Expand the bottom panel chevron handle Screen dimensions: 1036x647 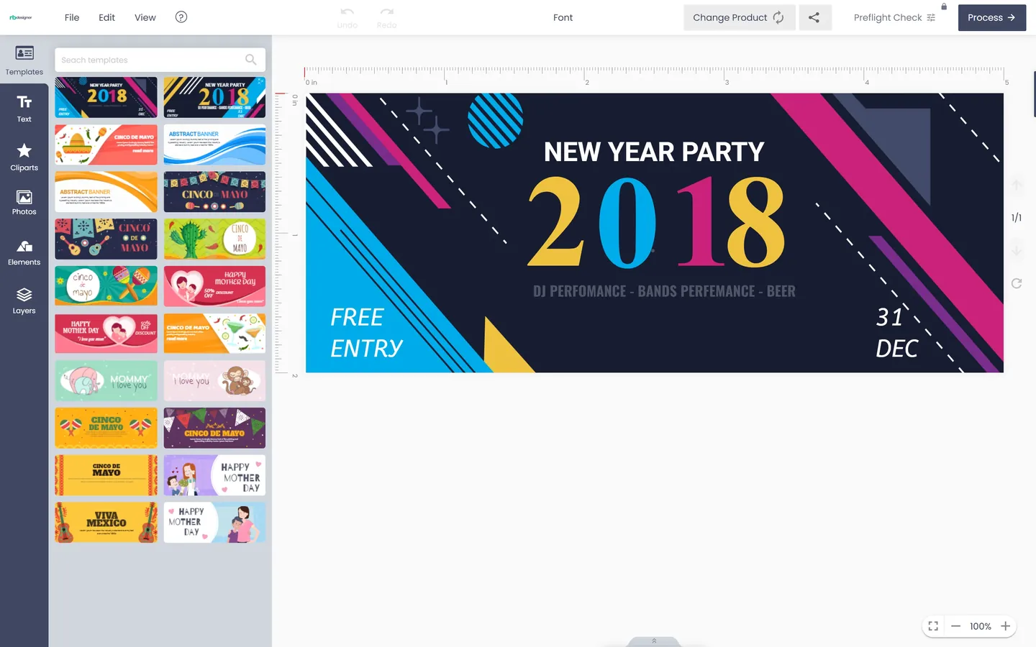point(654,641)
